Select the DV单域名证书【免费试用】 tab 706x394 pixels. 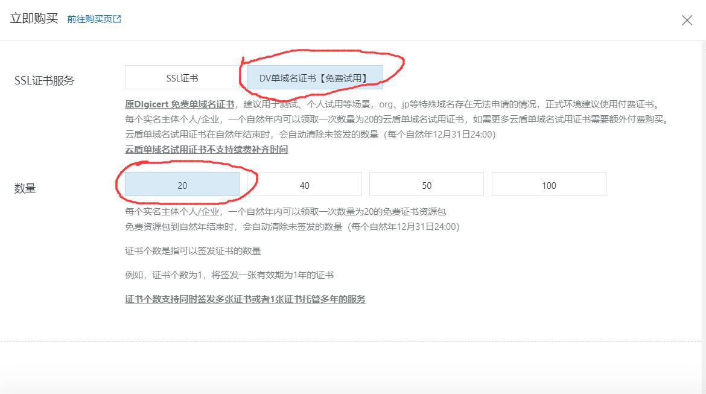(314, 77)
